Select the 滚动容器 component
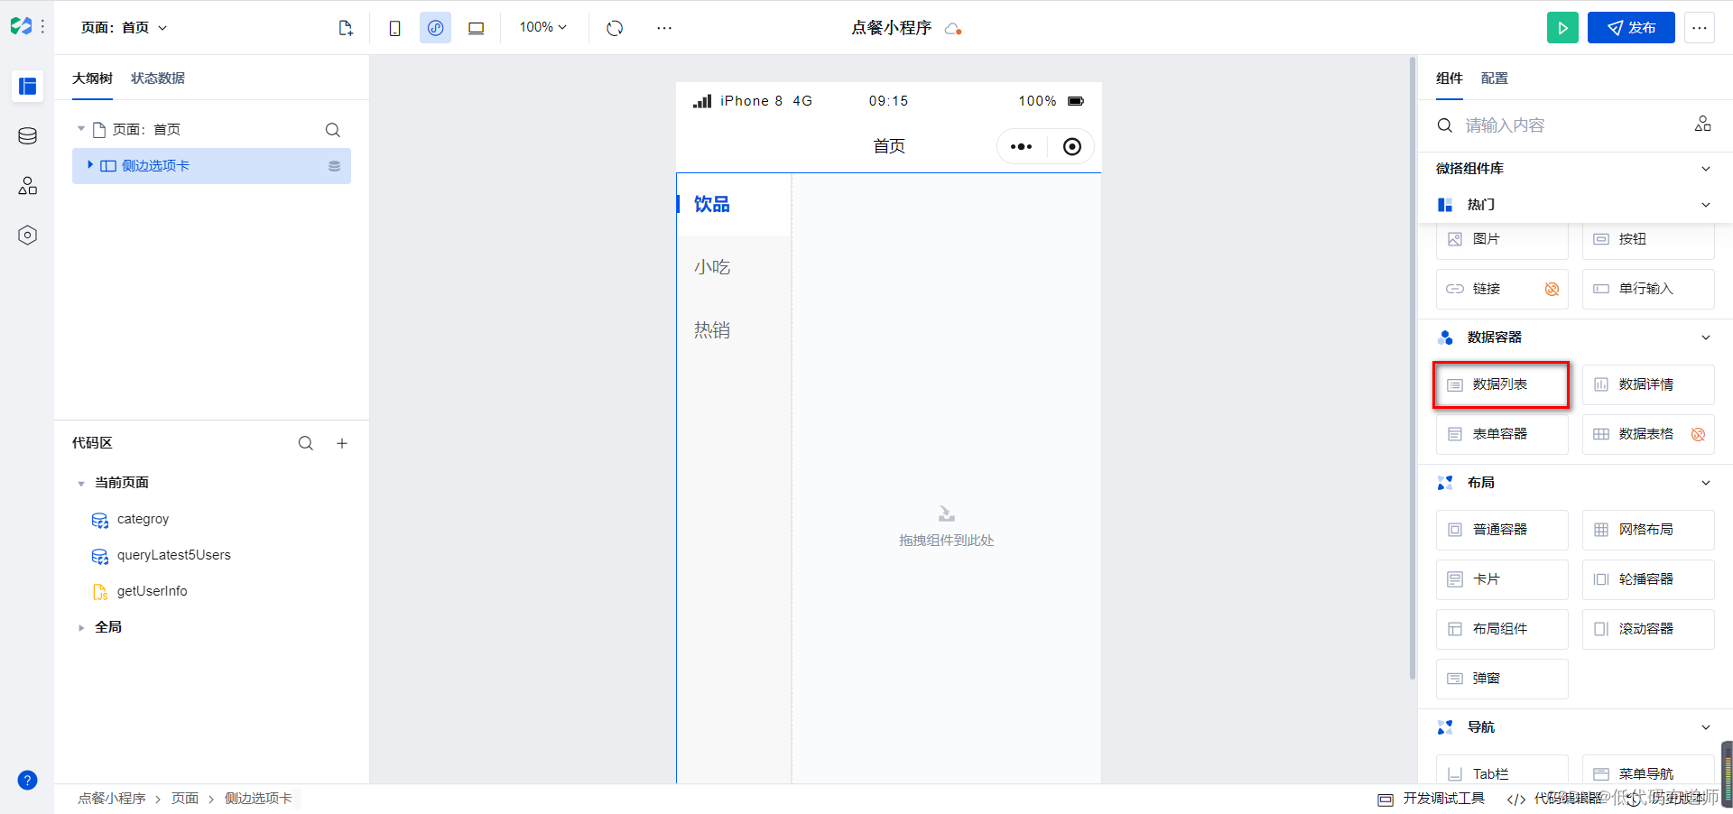The width and height of the screenshot is (1733, 814). pos(1648,629)
